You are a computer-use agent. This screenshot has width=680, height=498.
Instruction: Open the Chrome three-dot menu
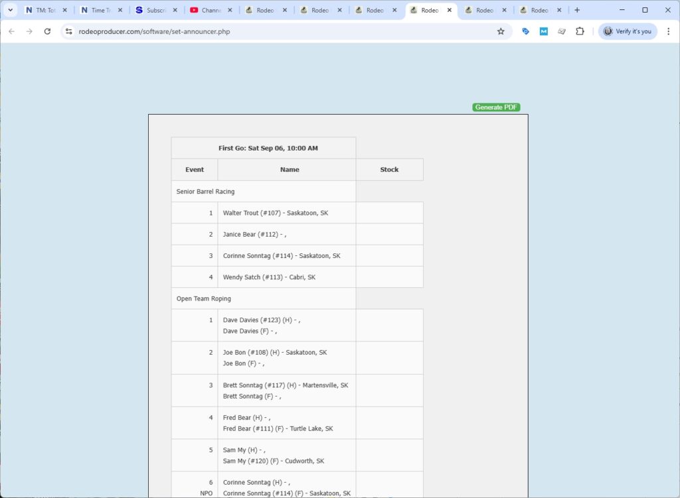tap(668, 31)
